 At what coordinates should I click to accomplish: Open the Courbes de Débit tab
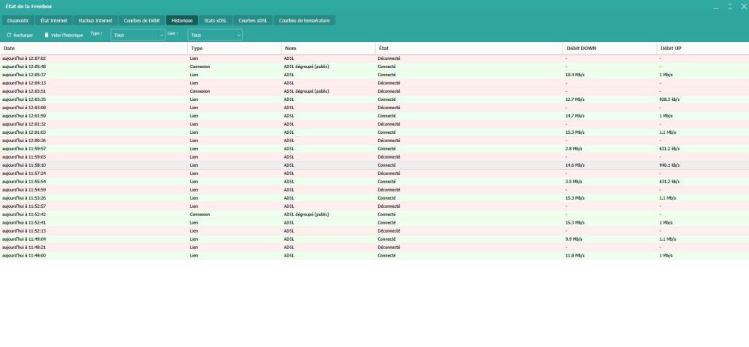142,20
